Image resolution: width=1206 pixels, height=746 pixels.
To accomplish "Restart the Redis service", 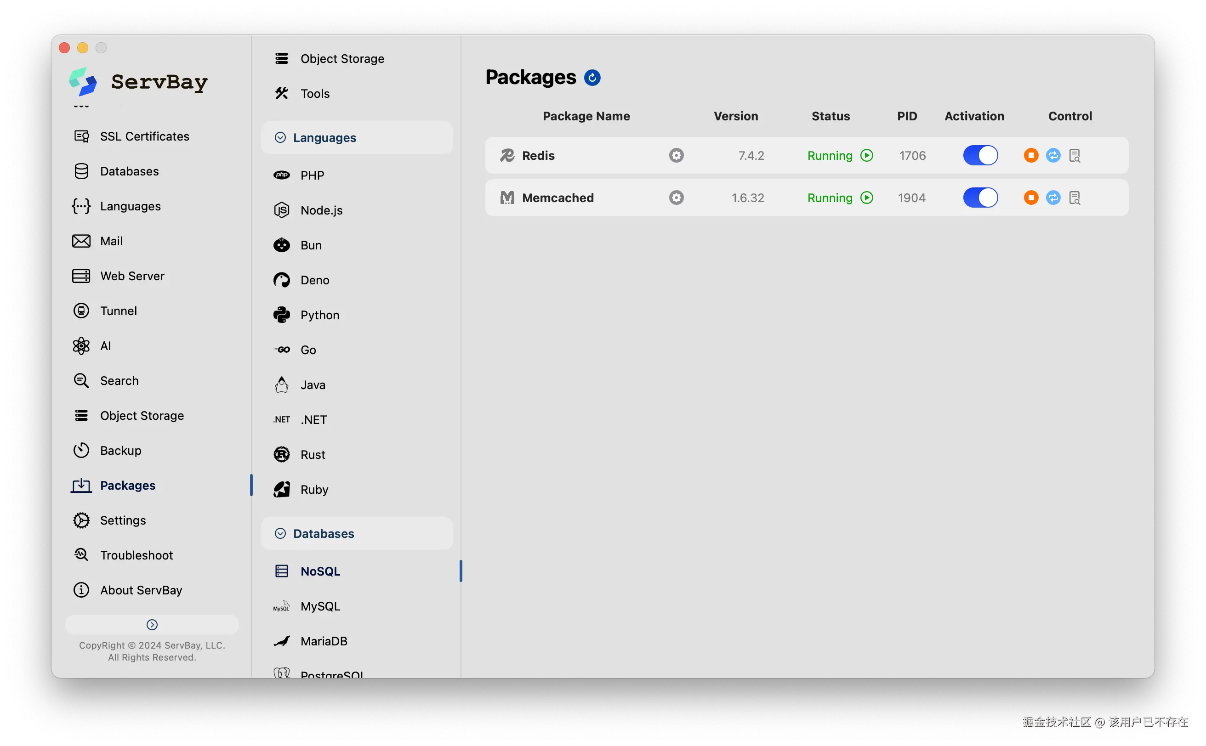I will click(1053, 155).
